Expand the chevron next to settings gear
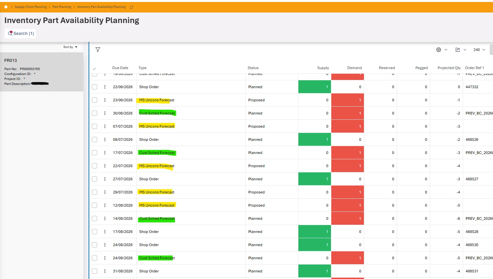This screenshot has width=493, height=279. pos(446,50)
